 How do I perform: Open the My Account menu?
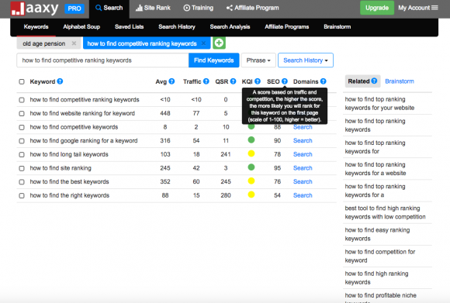[418, 8]
